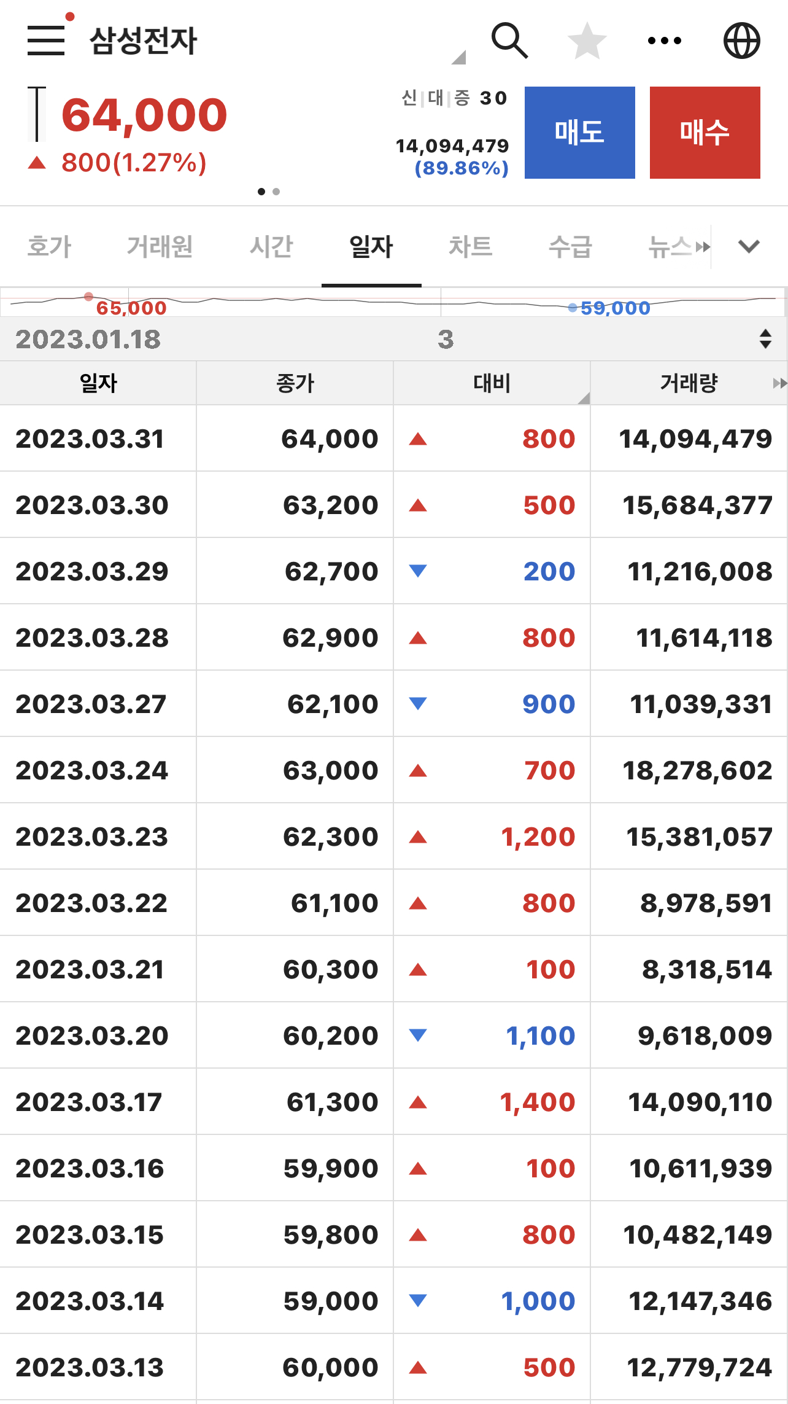Click the 800(1.27%) change text
788x1404 pixels.
[134, 163]
